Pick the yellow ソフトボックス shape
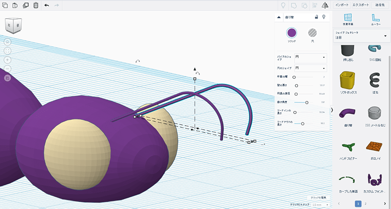The image size is (391, 209). coord(348,83)
